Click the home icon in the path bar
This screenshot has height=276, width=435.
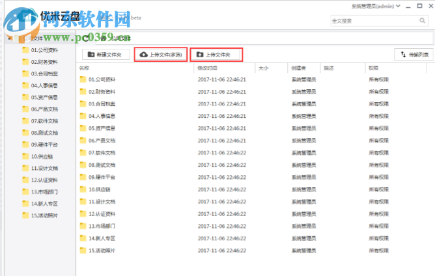click(x=104, y=38)
